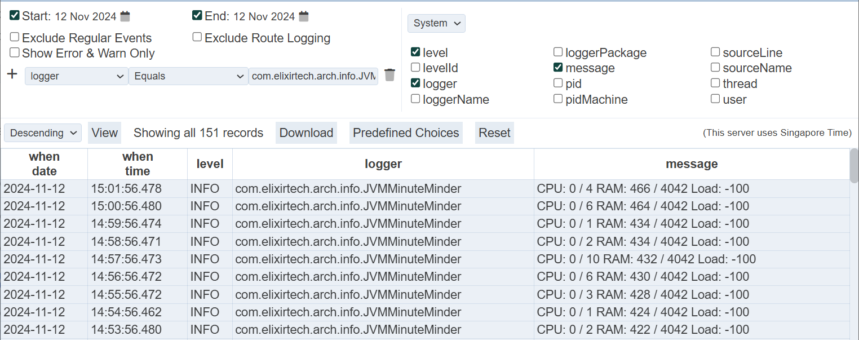Reset the filter settings

494,133
